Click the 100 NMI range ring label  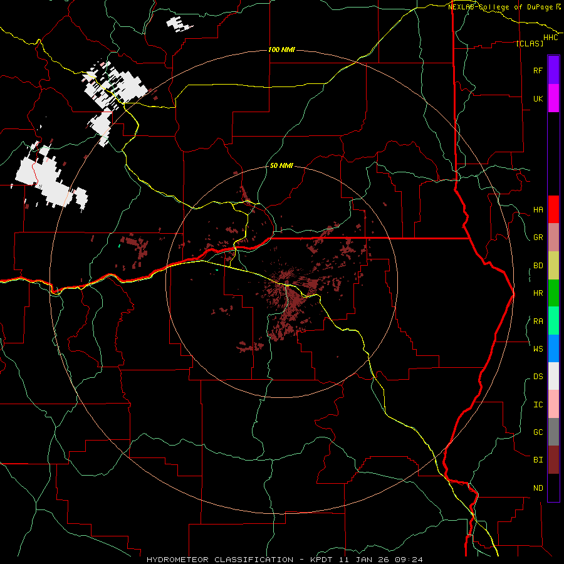coord(281,50)
